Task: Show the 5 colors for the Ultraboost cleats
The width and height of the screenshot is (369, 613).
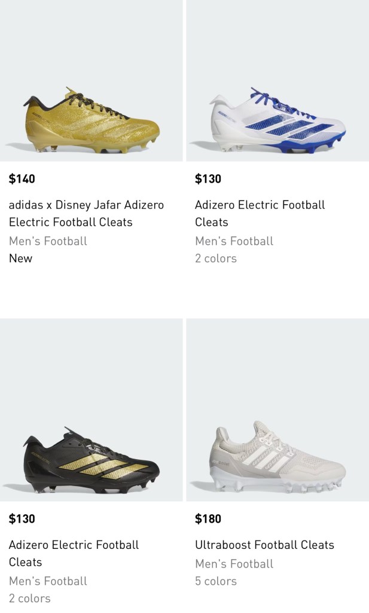Action: click(x=216, y=581)
